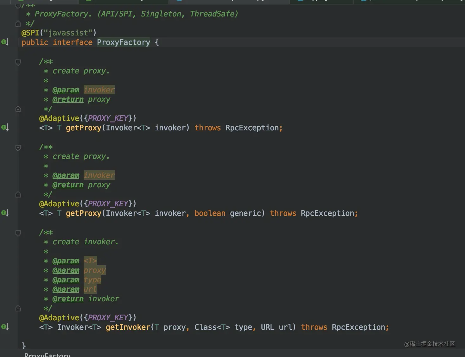Click Class<T> type in getInvoker parameters
Screen dimensions: 465x357
[x=212, y=327]
